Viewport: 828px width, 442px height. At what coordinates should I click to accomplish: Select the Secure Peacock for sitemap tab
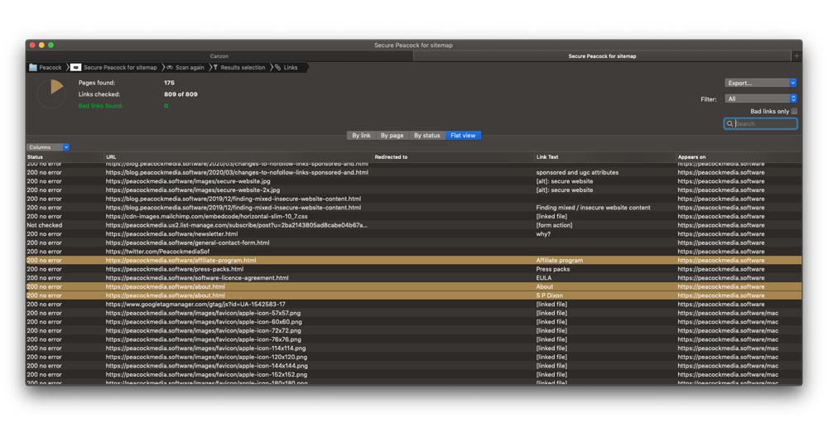tap(602, 56)
